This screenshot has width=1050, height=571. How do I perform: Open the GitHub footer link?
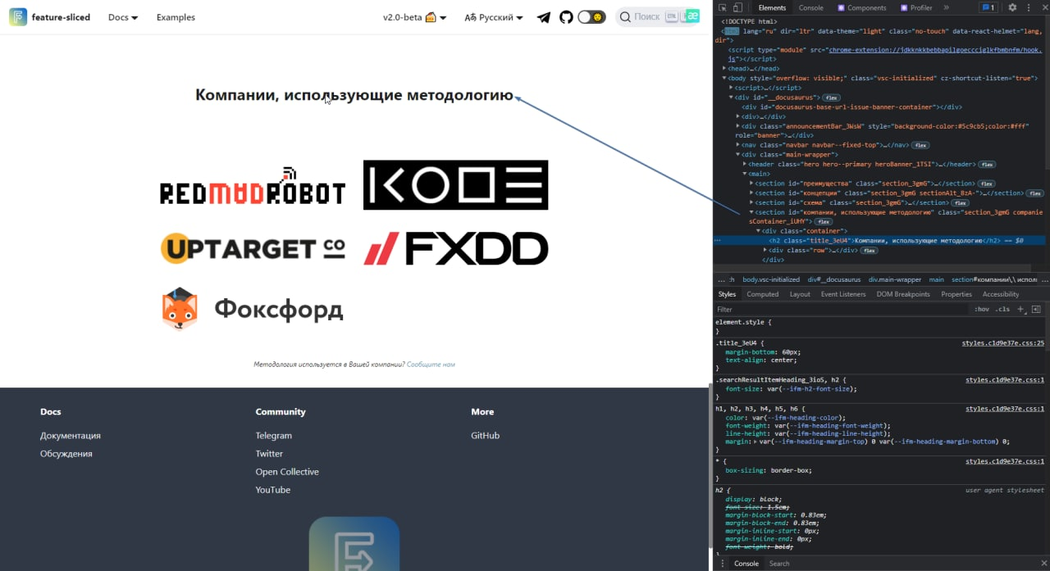[x=485, y=436]
